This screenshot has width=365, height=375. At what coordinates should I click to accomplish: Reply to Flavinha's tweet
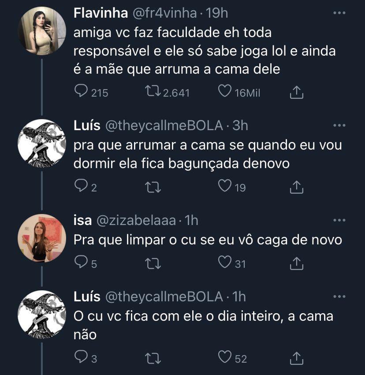(x=81, y=91)
